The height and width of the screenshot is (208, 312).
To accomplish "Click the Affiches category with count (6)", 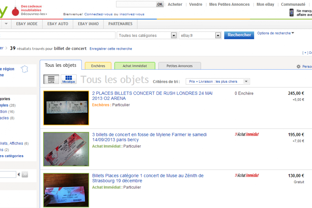I will pos(14,143).
